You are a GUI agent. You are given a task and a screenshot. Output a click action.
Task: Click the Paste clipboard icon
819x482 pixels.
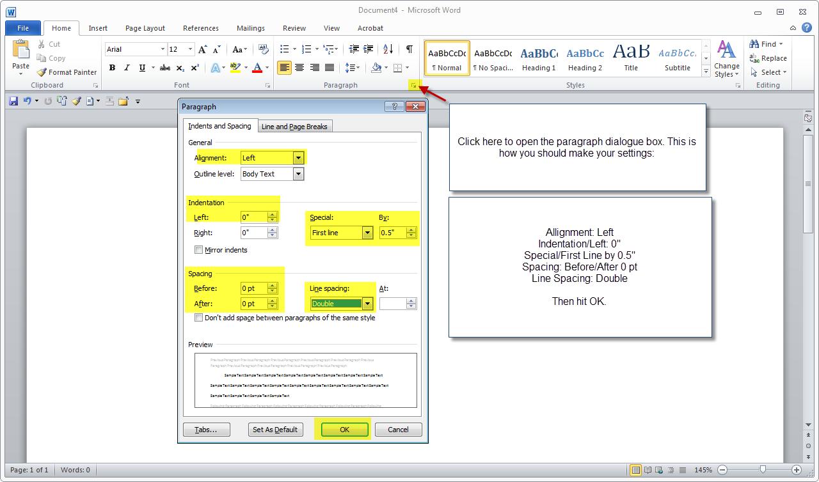pyautogui.click(x=20, y=50)
